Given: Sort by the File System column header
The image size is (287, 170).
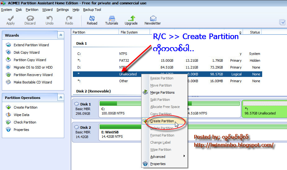Looking at the screenshot, I should (x=134, y=32).
